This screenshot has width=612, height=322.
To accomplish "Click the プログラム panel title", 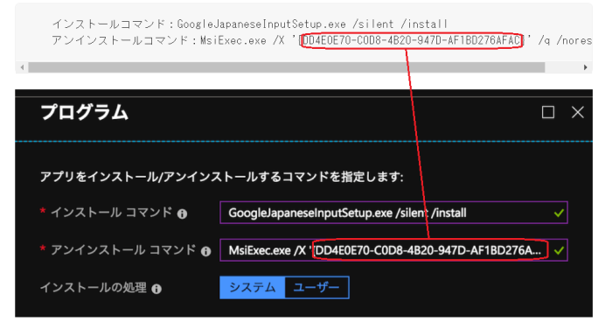I will point(84,113).
